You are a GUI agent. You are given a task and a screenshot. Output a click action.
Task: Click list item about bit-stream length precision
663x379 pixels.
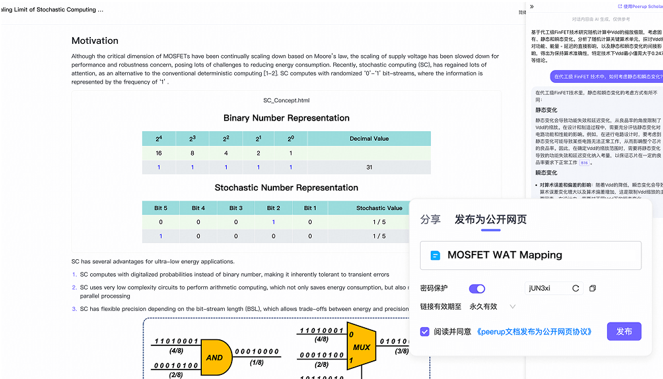(244, 309)
